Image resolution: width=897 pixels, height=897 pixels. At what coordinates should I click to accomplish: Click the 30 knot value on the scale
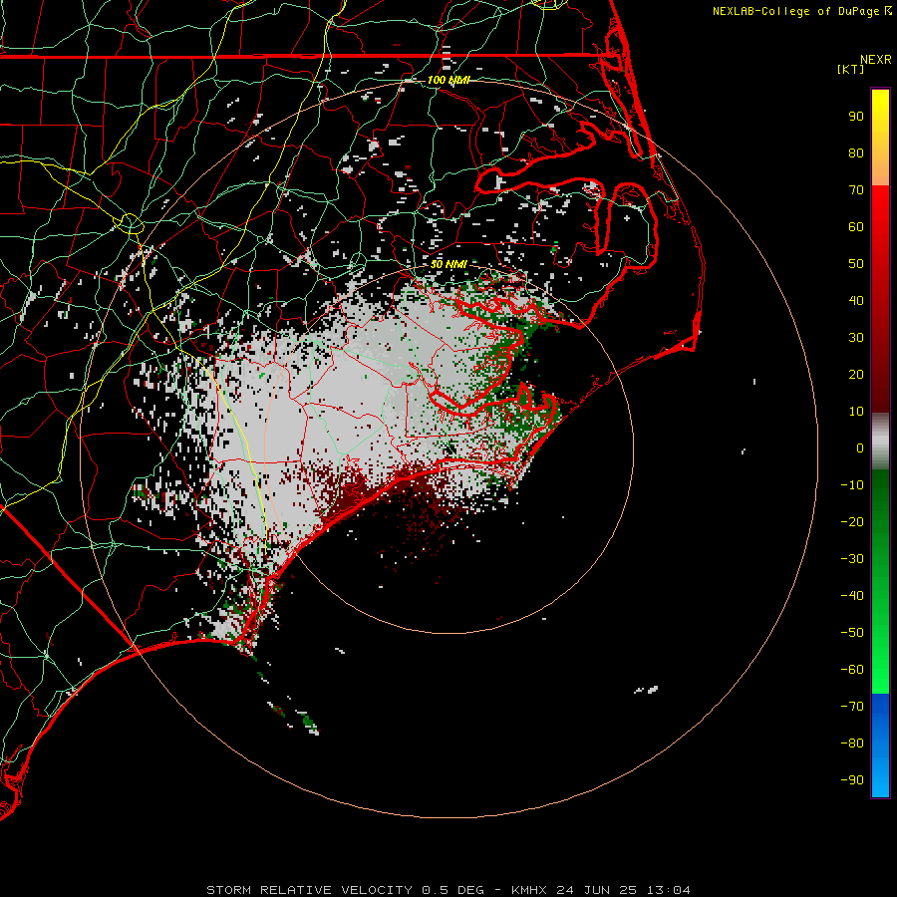tap(856, 338)
